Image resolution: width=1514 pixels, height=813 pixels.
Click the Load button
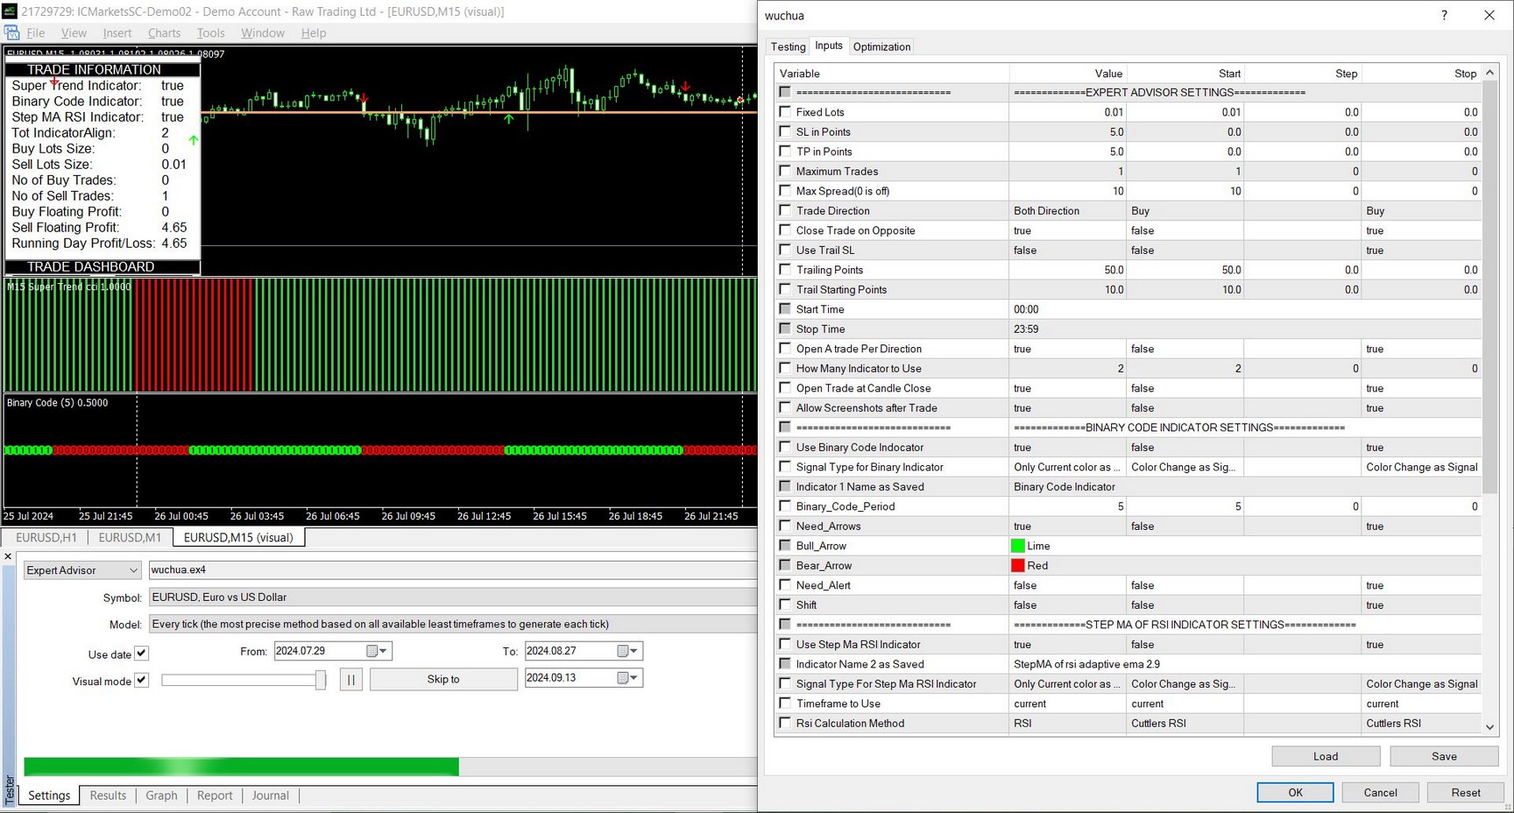1325,756
